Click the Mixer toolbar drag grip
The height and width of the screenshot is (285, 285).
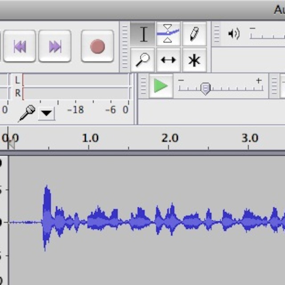[216, 34]
